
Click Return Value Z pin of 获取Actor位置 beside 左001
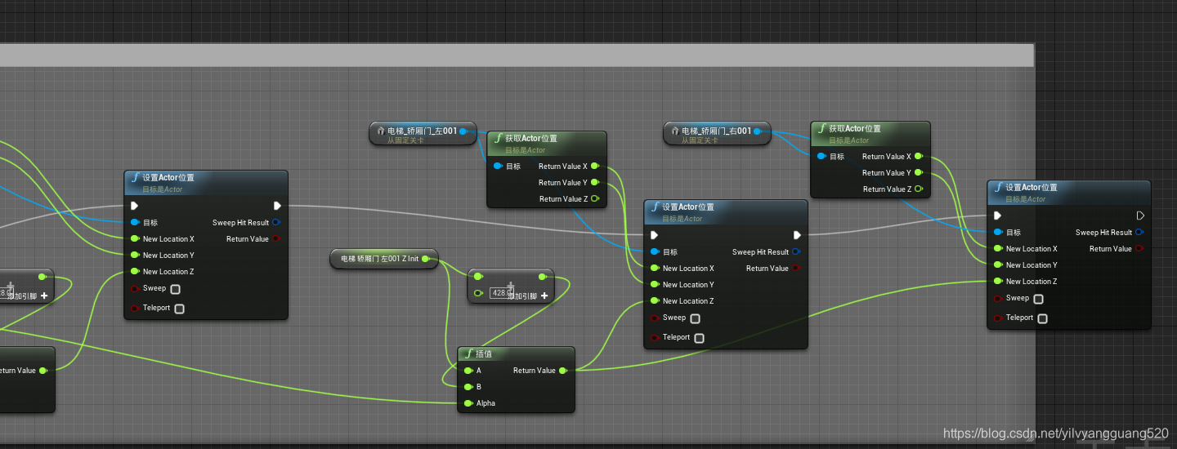click(595, 198)
